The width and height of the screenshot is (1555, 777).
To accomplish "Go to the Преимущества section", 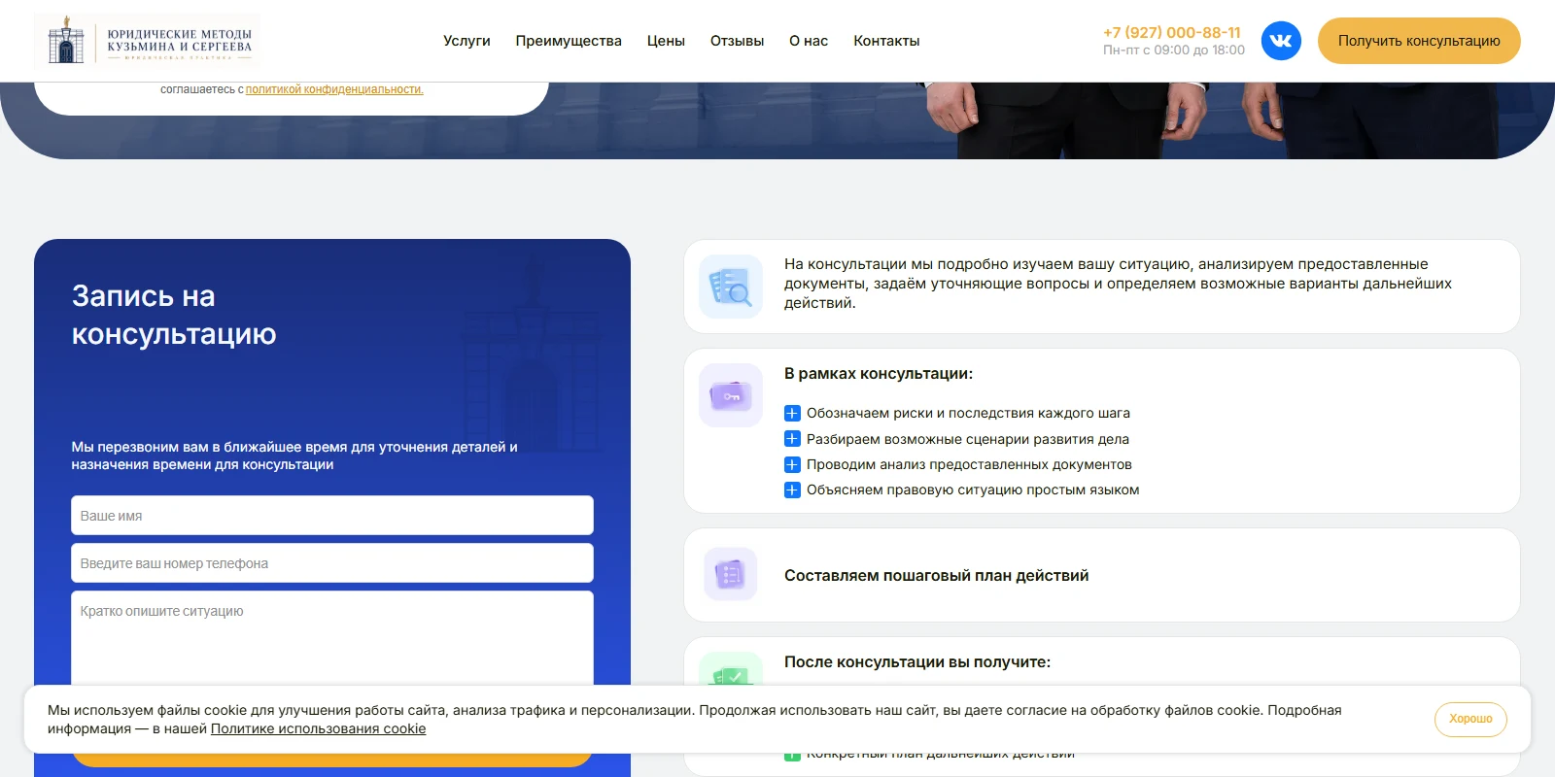I will 569,41.
